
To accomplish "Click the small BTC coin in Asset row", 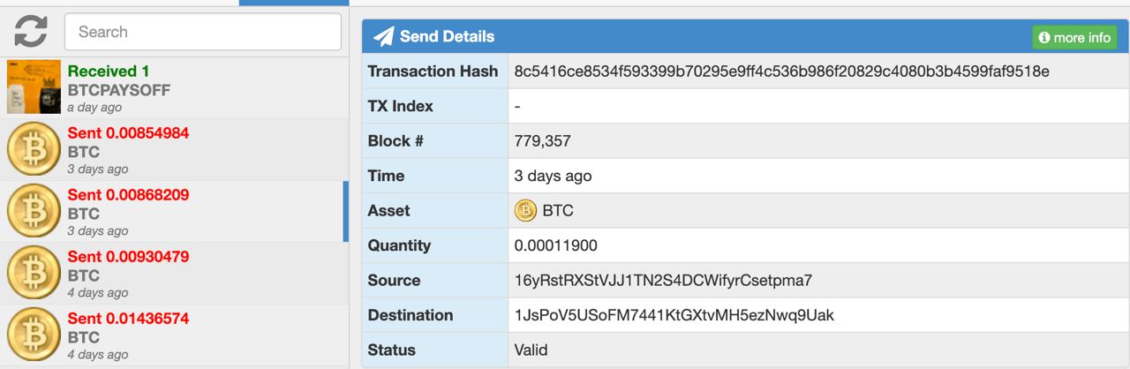I will (x=525, y=210).
